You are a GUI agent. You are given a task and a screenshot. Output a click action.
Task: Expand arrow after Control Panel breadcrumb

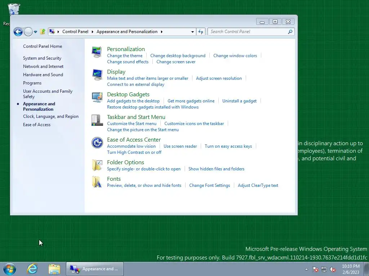point(93,32)
